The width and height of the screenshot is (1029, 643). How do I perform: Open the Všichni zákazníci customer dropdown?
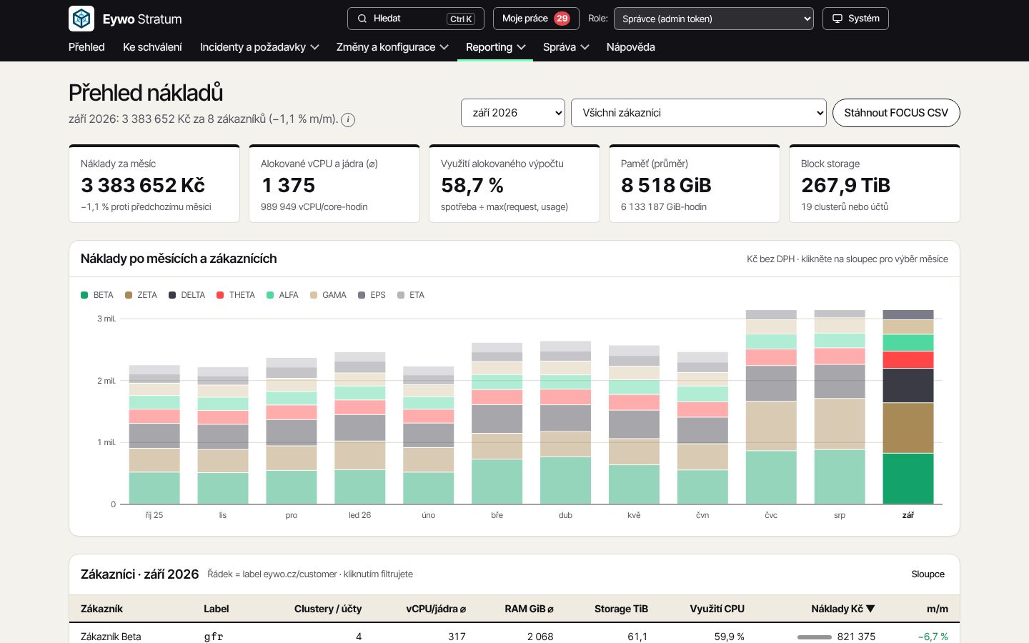pos(699,113)
